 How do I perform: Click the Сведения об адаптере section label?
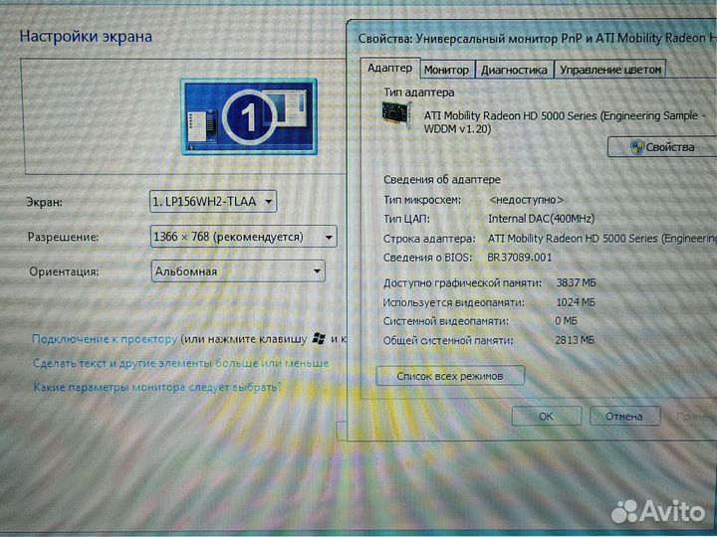(x=442, y=179)
